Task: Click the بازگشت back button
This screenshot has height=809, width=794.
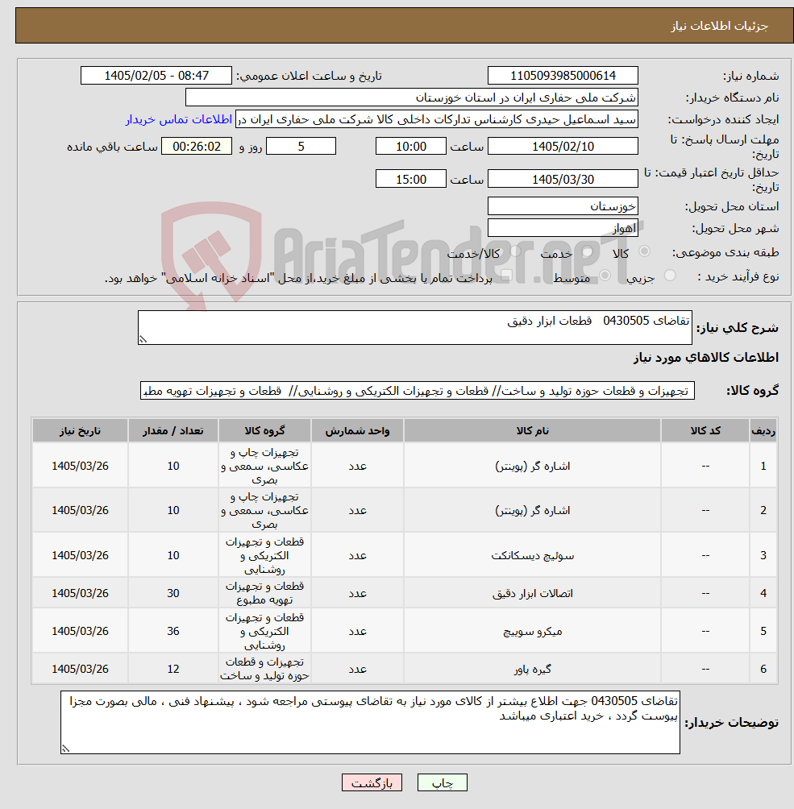Action: [372, 782]
